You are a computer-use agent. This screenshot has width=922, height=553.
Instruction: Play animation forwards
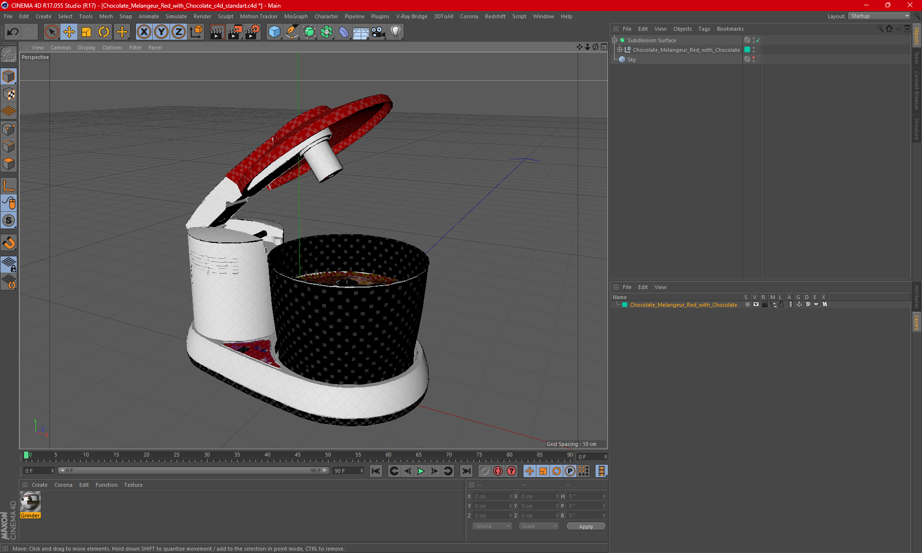pos(421,471)
